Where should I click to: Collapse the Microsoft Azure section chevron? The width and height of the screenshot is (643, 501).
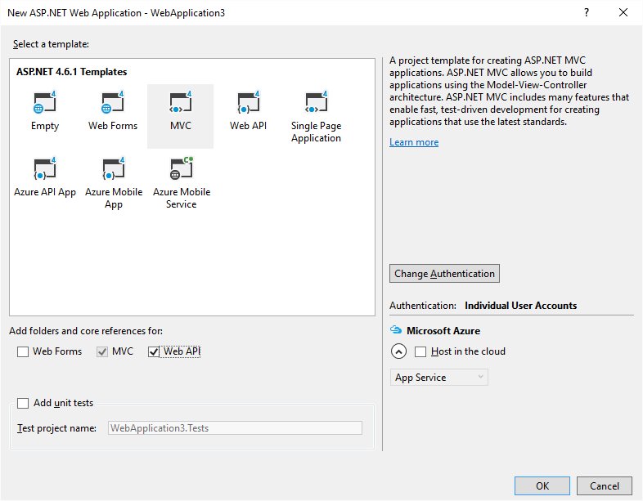(398, 351)
